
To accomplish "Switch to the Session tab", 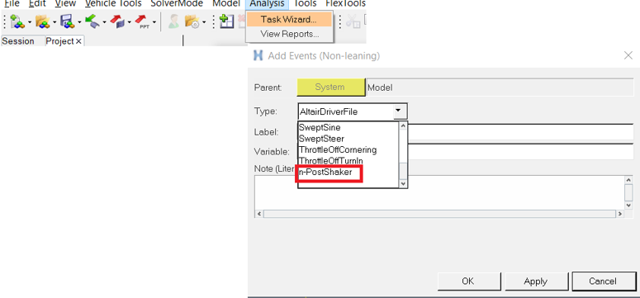I will (x=18, y=41).
